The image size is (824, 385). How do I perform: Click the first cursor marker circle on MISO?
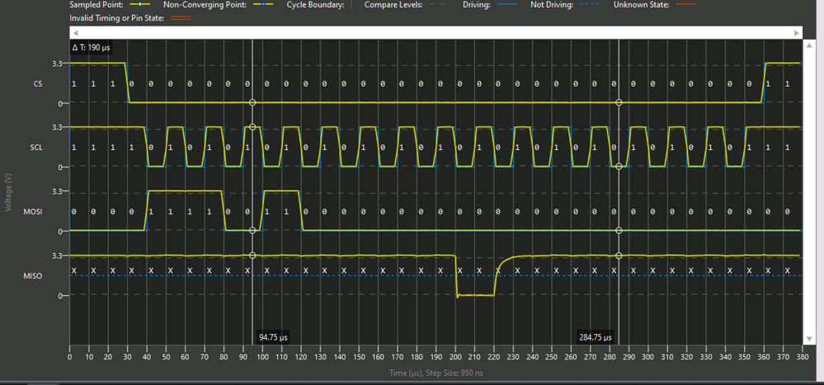tap(252, 256)
